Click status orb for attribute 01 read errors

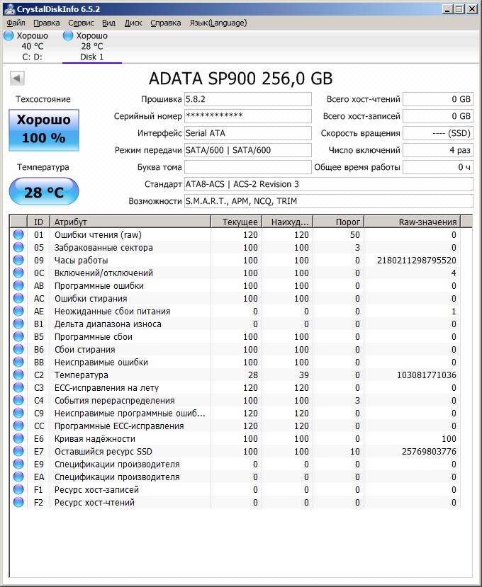click(x=18, y=234)
